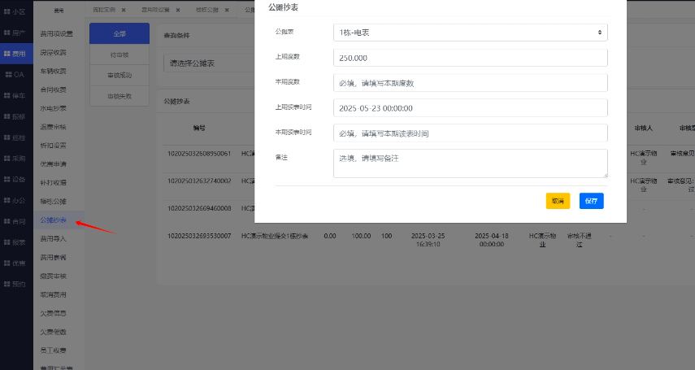Open the 房产 module grid icon
Screen dimensions: 695x370
pos(7,33)
